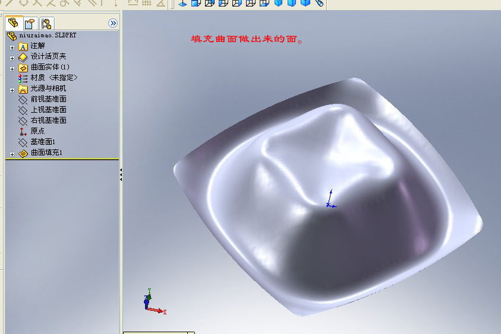Select the 注解 annotations folder icon
This screenshot has height=334, width=501.
[23, 47]
